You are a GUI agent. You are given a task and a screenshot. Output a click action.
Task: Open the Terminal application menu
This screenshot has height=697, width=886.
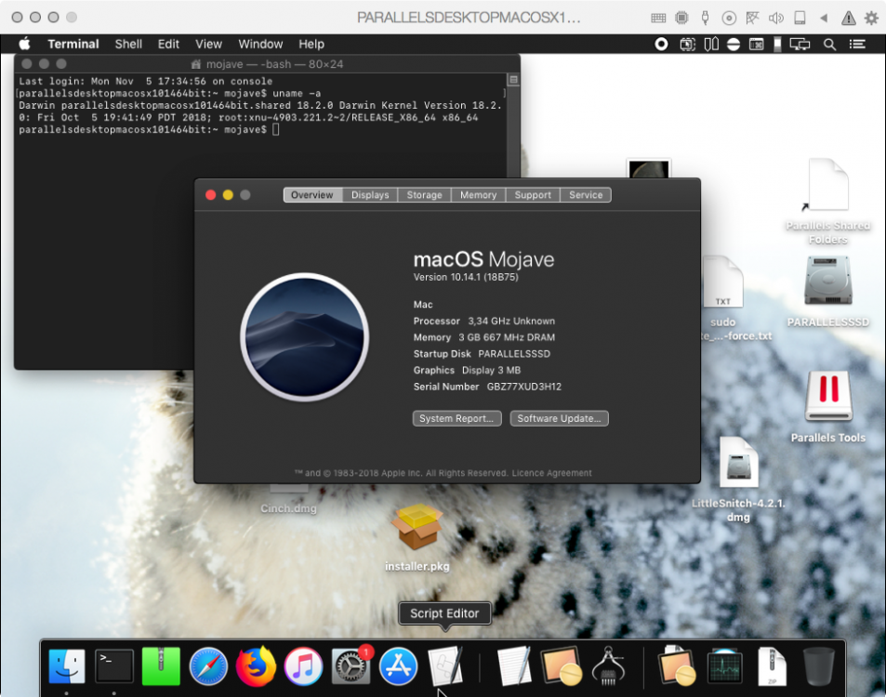tap(73, 44)
